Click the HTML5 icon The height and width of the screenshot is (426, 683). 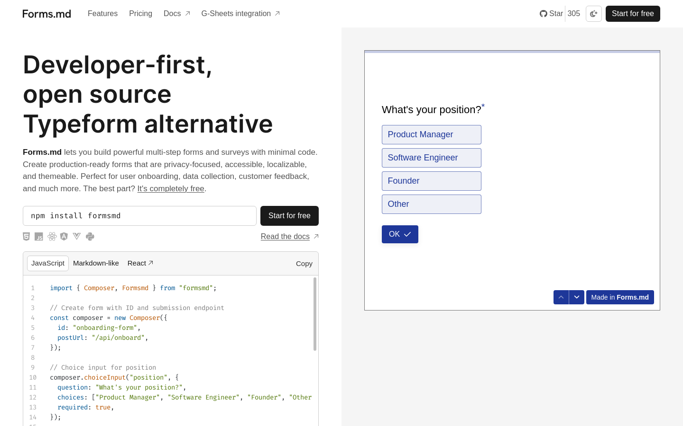(x=27, y=237)
